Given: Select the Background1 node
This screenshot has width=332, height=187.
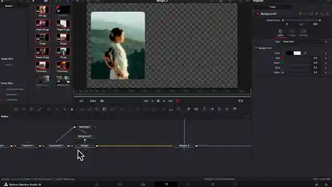Looking at the screenshot, I should pos(85,136).
